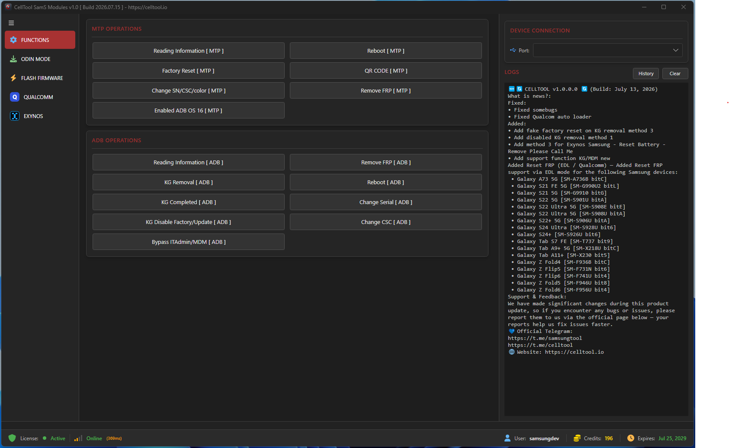Viewport: 729px width, 448px height.
Task: Click the expiry date Jul 25, 2029
Action: pos(672,438)
